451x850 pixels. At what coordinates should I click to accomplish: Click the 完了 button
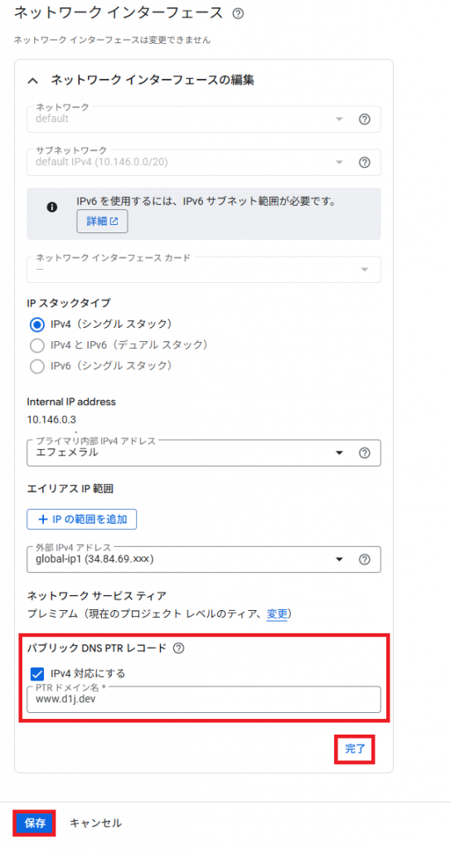pos(355,750)
